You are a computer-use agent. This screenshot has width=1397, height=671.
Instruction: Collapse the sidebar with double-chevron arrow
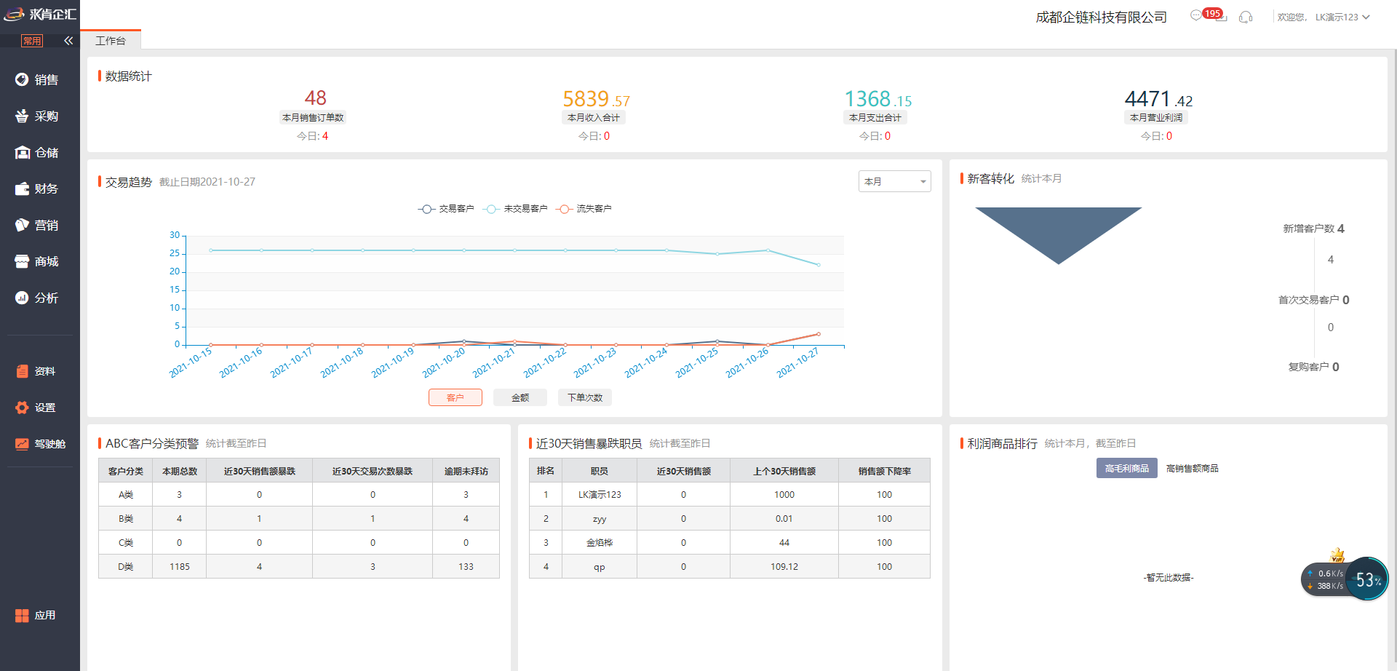[x=68, y=41]
